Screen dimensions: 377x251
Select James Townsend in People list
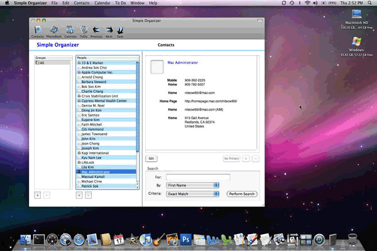click(x=106, y=134)
